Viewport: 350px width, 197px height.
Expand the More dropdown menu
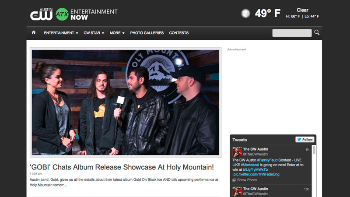pyautogui.click(x=117, y=33)
